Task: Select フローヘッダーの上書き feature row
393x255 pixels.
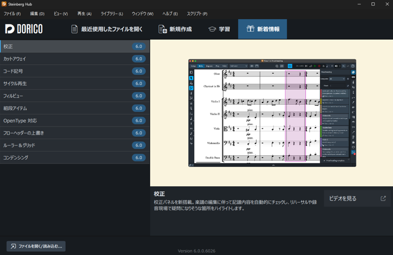Action: click(x=75, y=133)
